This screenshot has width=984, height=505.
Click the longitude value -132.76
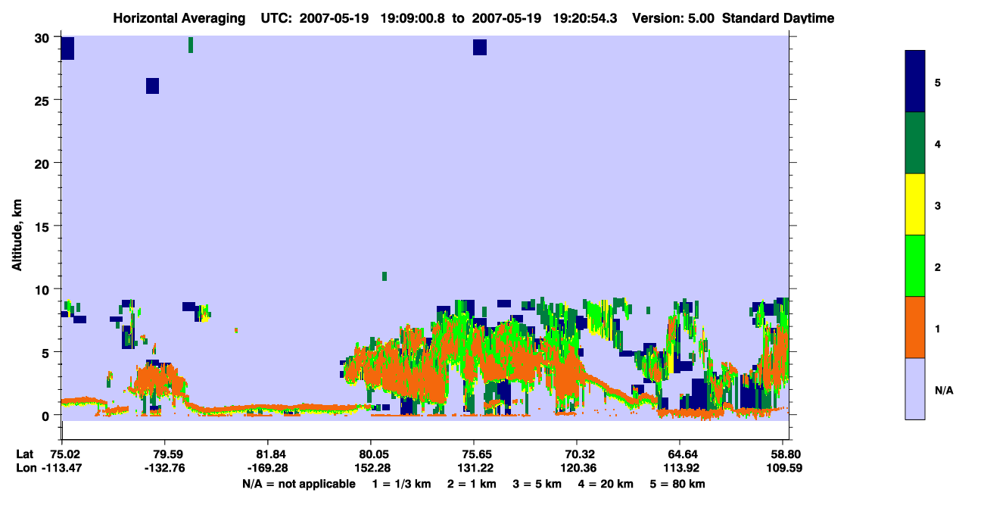(165, 468)
